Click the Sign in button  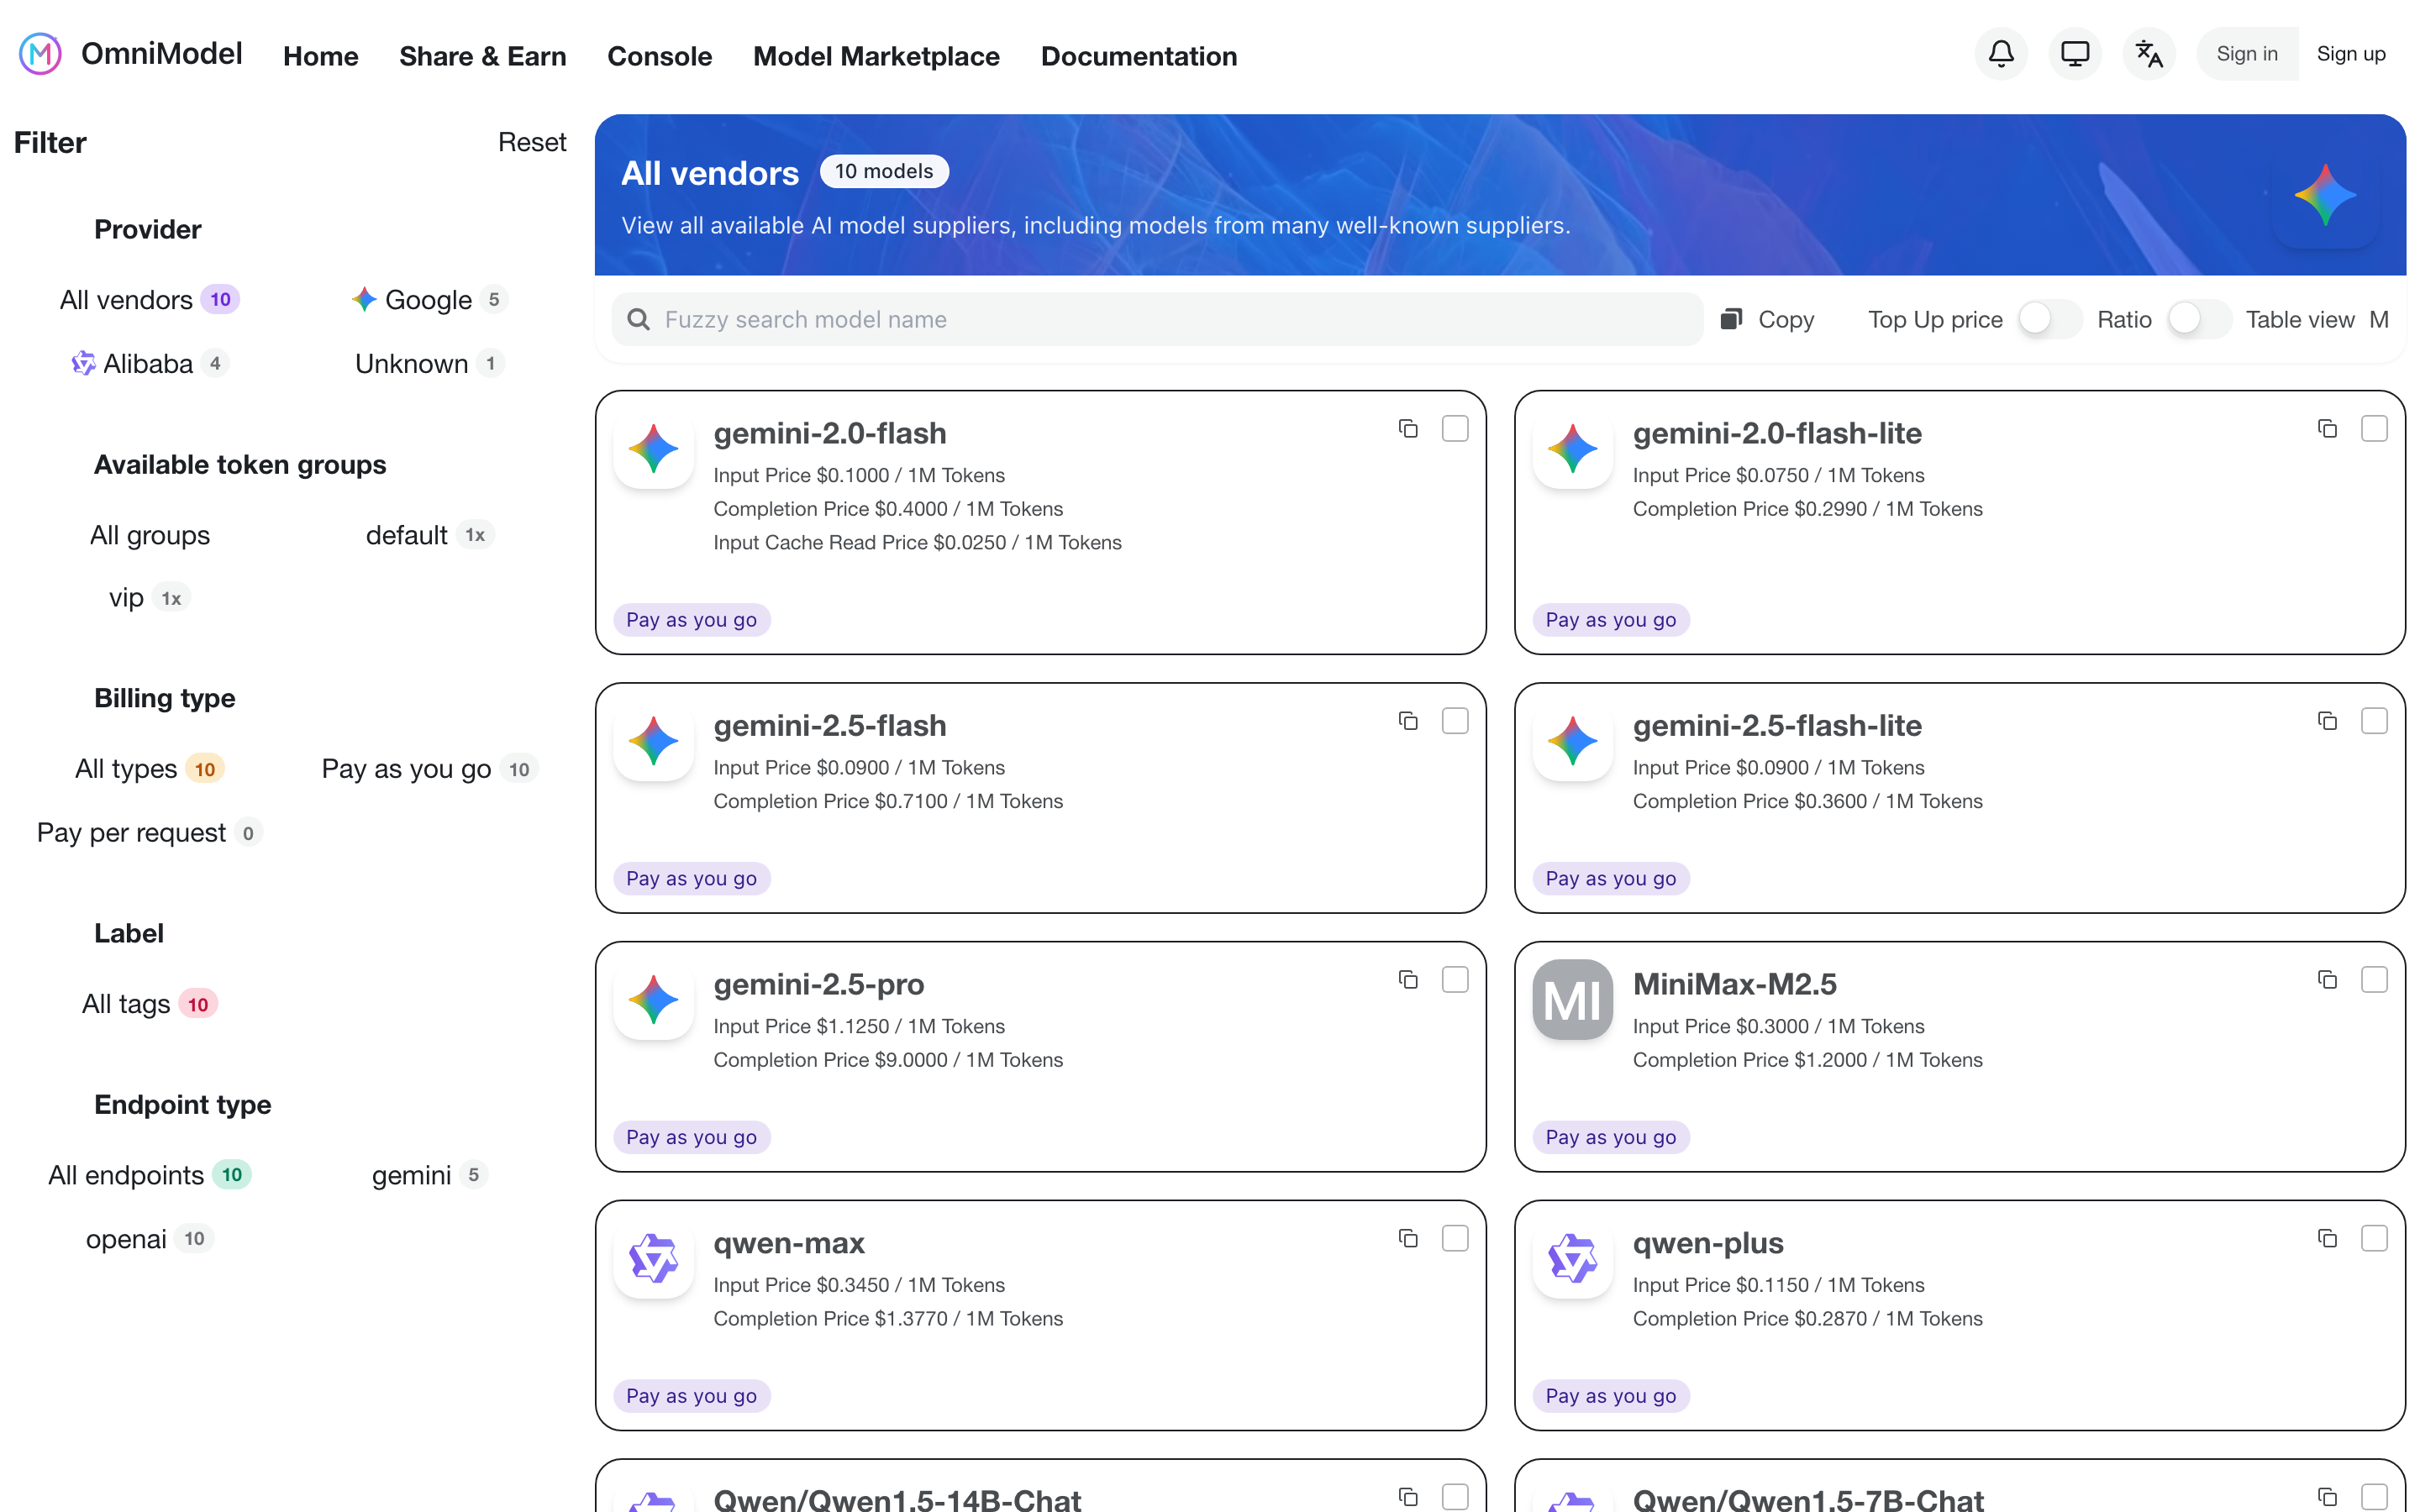click(2247, 54)
